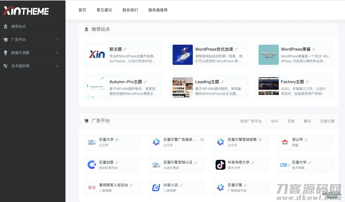This screenshot has height=202, width=345.
Task: Click the 巨量引擎 pinwheel logo
Action: point(221,188)
